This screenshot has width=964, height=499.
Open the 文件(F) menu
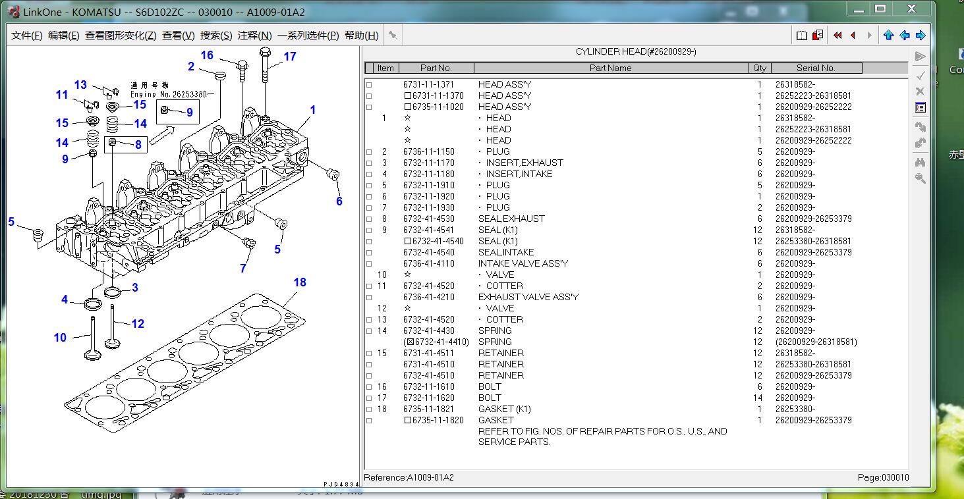(x=27, y=36)
